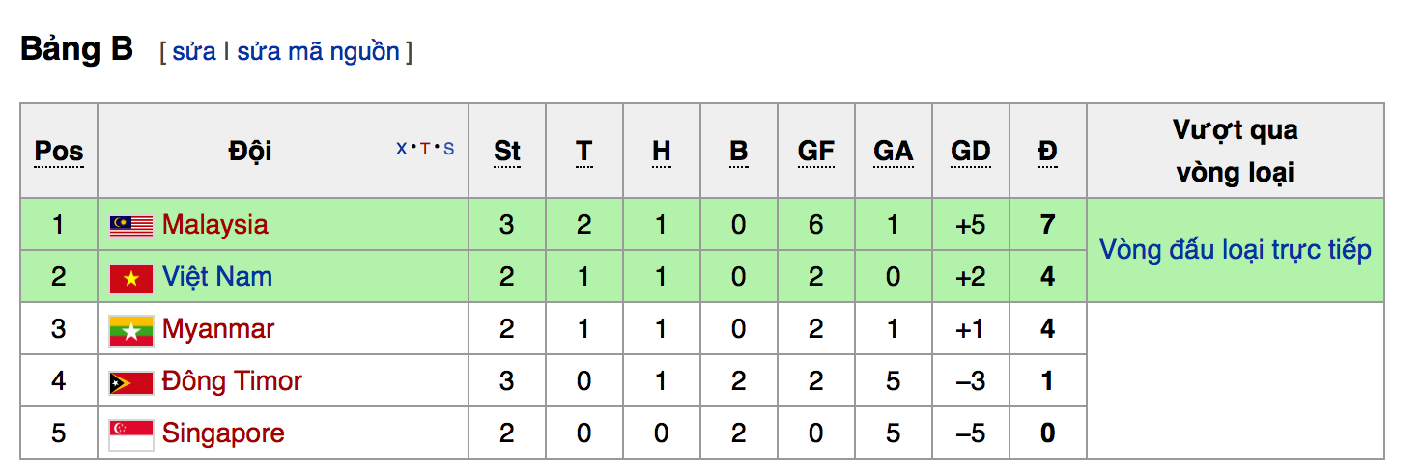The width and height of the screenshot is (1422, 475).
Task: Click the Việt Nam flag icon
Action: (x=131, y=278)
